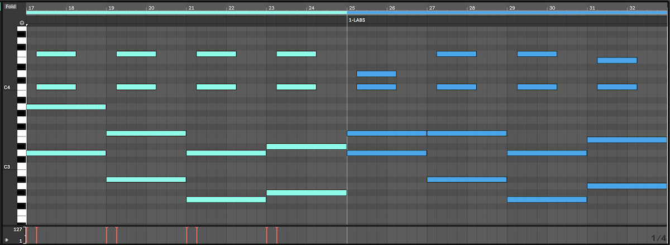The height and width of the screenshot is (245, 670).
Task: Select the upper long blue note starting bar 27
Action: pyautogui.click(x=467, y=133)
